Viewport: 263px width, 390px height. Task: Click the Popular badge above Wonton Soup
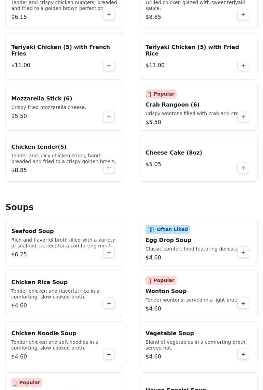(161, 280)
